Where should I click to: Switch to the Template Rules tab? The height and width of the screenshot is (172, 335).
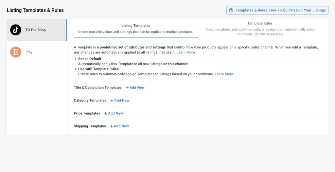point(260,29)
